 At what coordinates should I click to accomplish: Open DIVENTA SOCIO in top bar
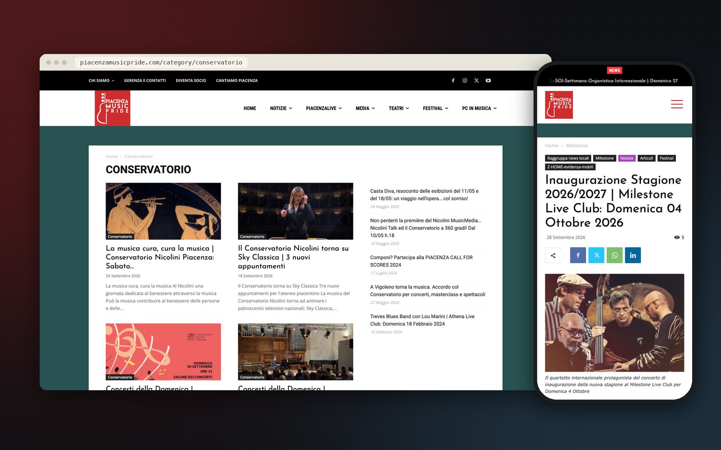[191, 81]
